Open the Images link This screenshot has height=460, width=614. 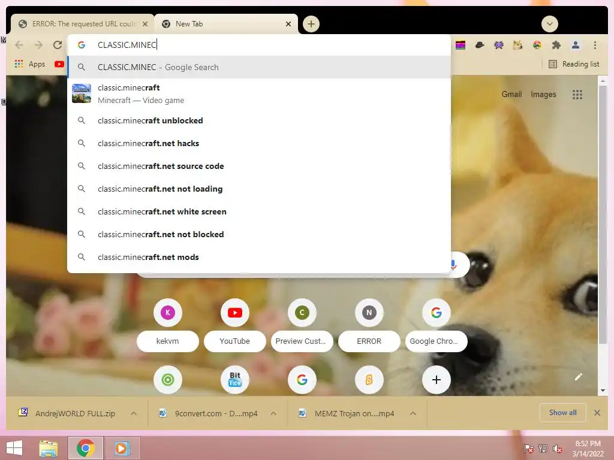[x=543, y=94]
